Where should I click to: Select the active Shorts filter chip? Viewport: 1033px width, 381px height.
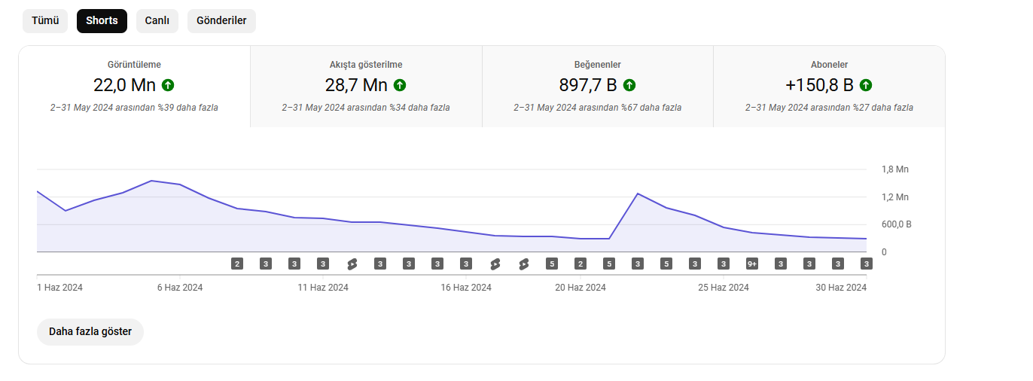(x=102, y=21)
